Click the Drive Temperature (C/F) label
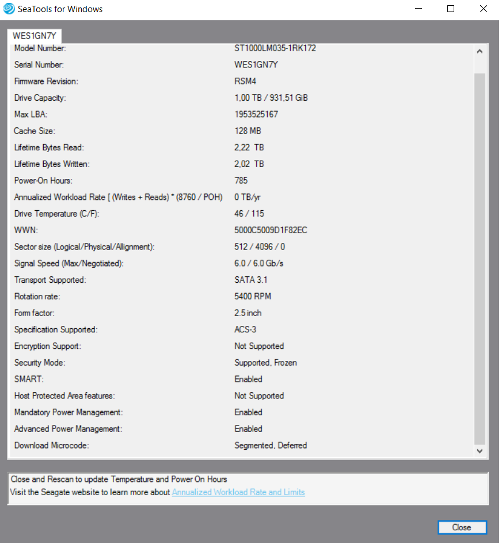 (x=56, y=214)
